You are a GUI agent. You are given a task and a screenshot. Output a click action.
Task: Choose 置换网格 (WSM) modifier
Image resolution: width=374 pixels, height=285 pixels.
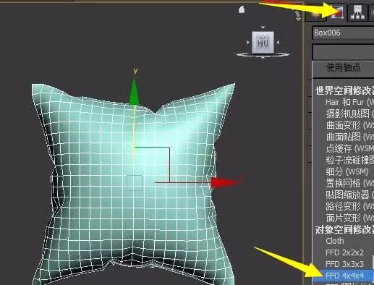tap(349, 183)
